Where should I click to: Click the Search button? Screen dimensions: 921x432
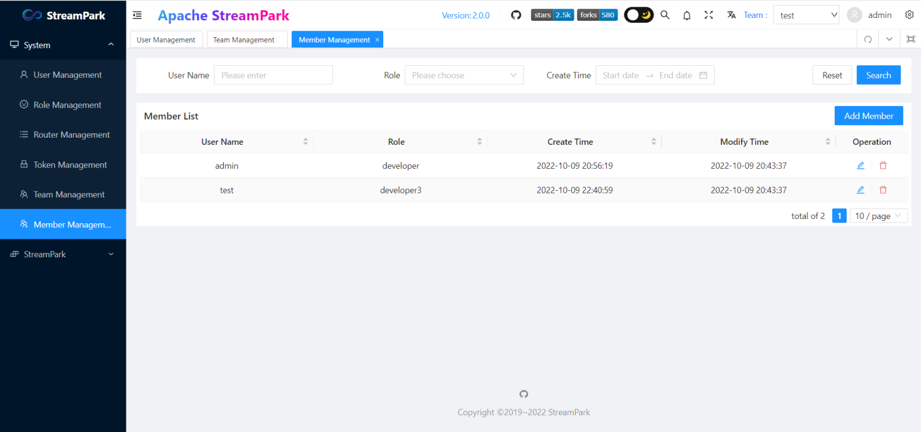(878, 75)
